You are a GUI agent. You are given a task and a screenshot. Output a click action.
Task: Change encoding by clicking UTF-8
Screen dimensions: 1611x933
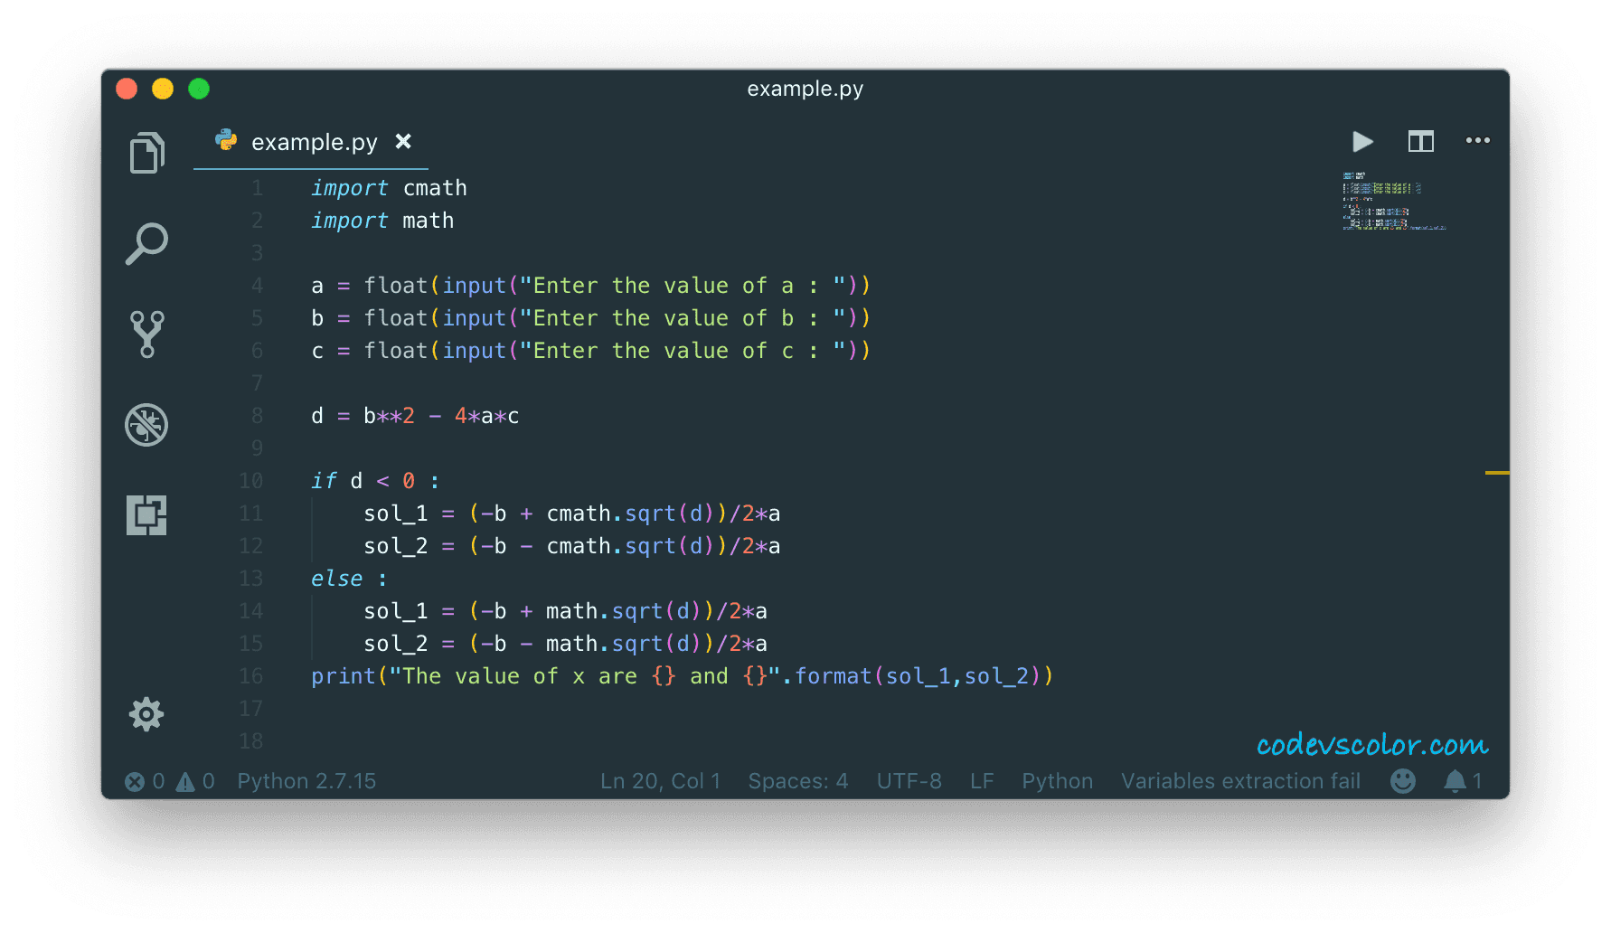pos(909,781)
